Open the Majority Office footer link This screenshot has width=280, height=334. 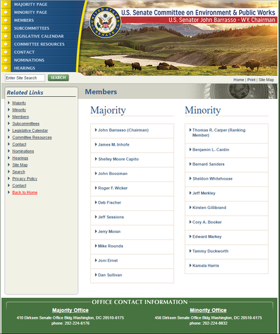pos(70,310)
